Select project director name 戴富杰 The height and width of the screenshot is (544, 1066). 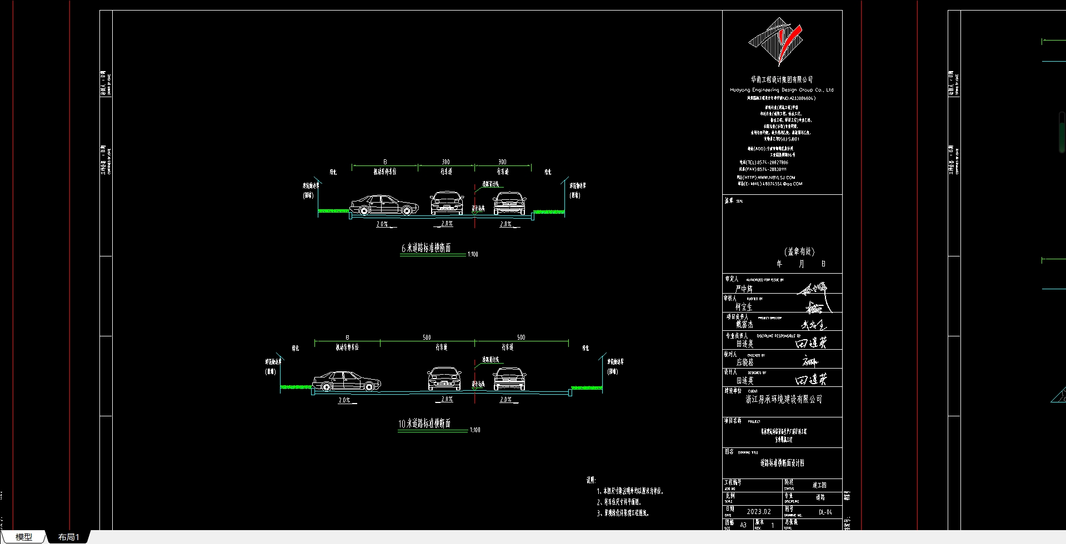pyautogui.click(x=745, y=325)
